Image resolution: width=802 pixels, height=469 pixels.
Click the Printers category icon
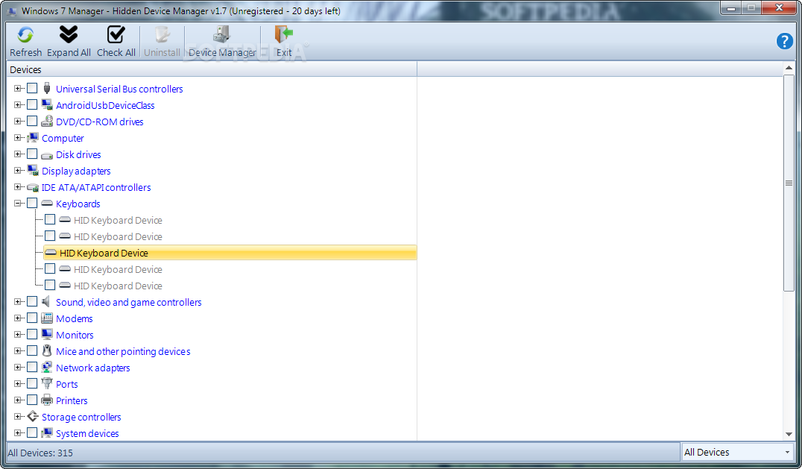pos(47,400)
